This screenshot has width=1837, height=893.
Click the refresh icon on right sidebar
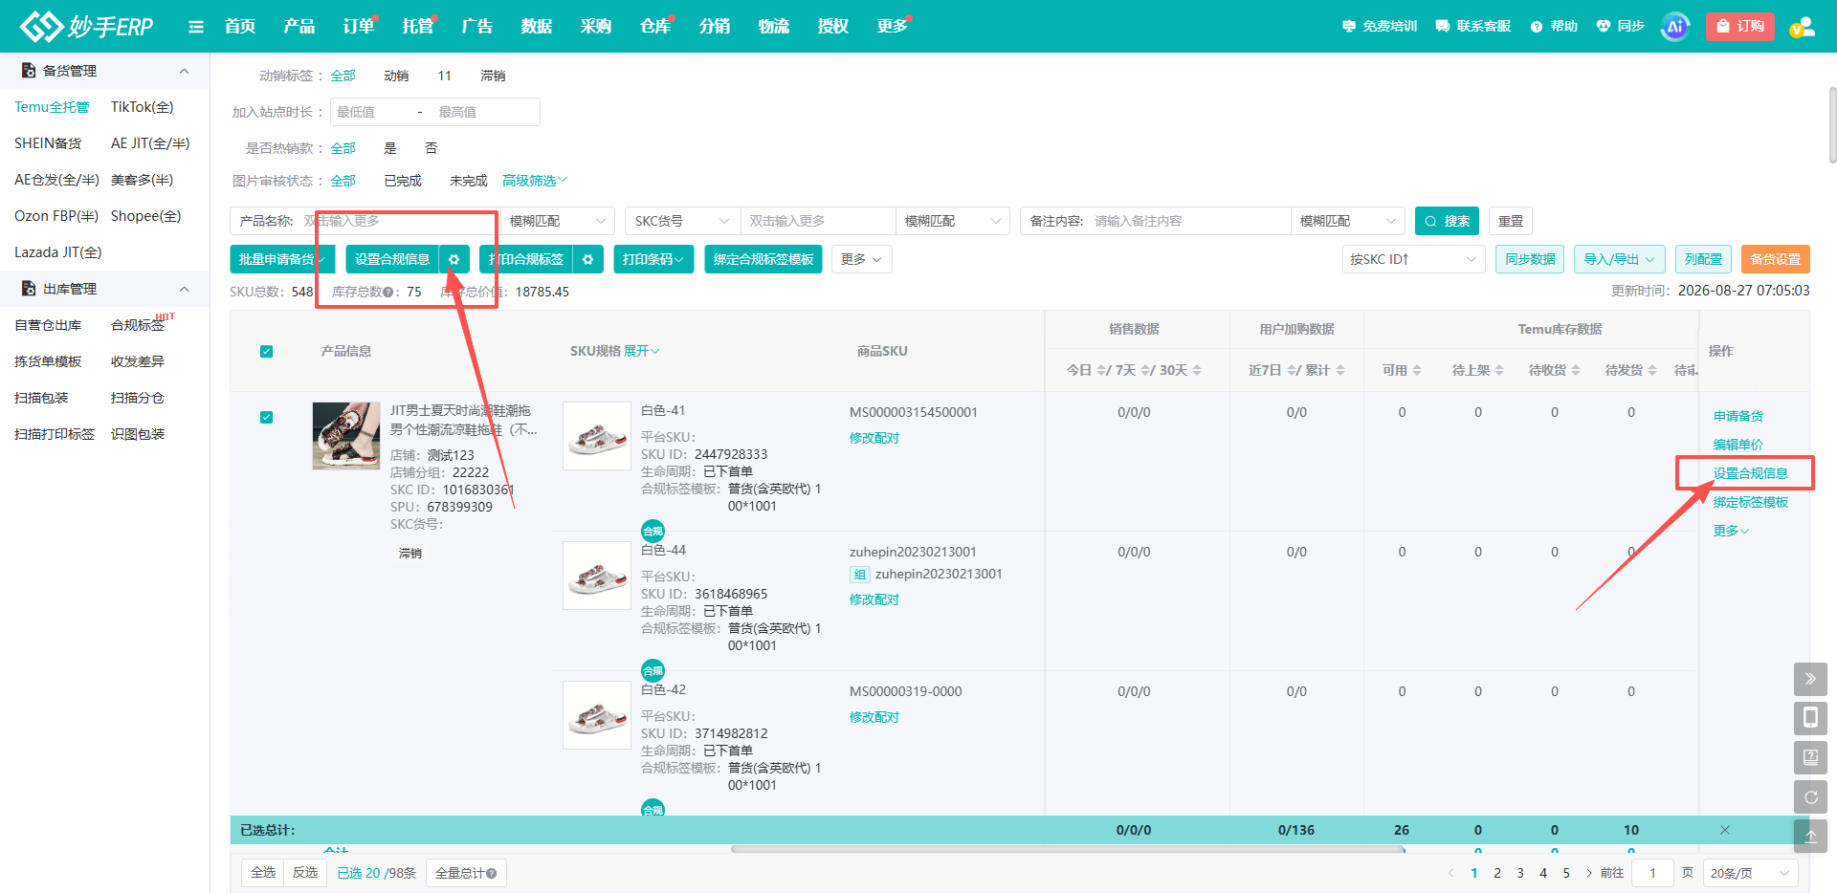1810,796
